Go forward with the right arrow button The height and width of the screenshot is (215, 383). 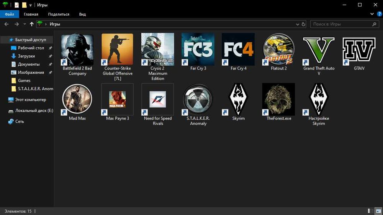click(16, 24)
